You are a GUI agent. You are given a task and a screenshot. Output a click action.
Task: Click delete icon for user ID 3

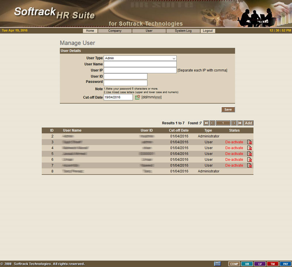250,142
